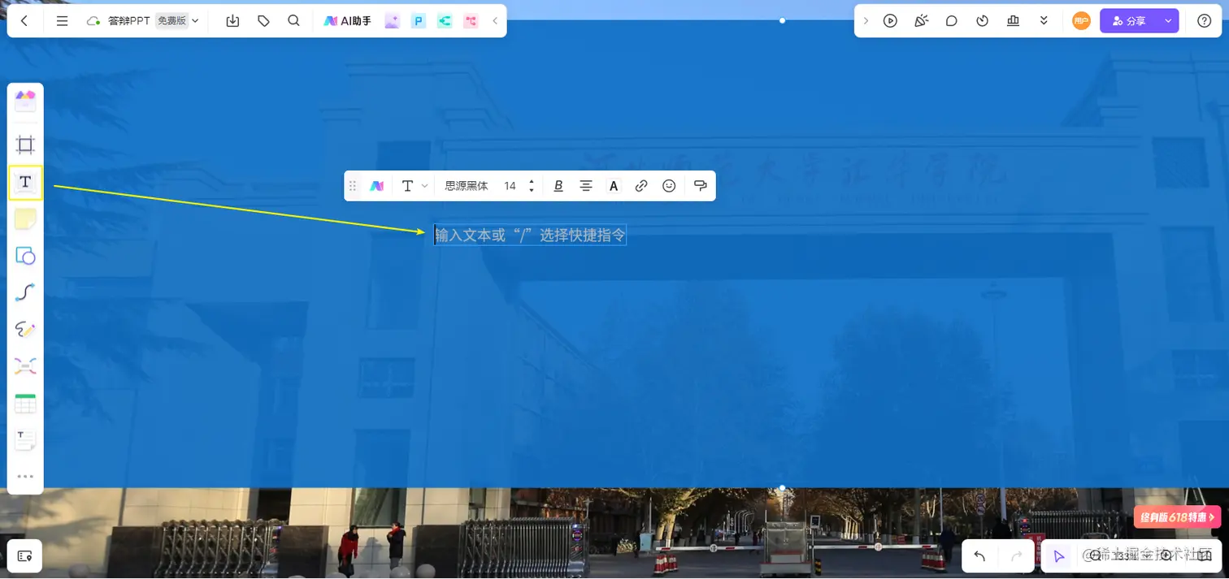
Task: Grab the text toolbar drag handle
Action: tap(353, 186)
